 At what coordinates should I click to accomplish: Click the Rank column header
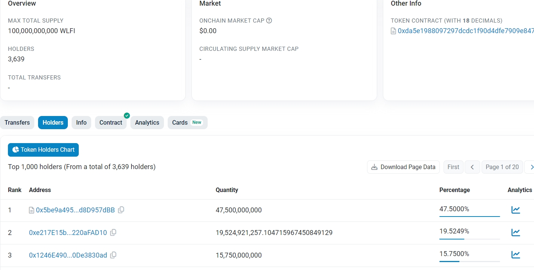(15, 190)
